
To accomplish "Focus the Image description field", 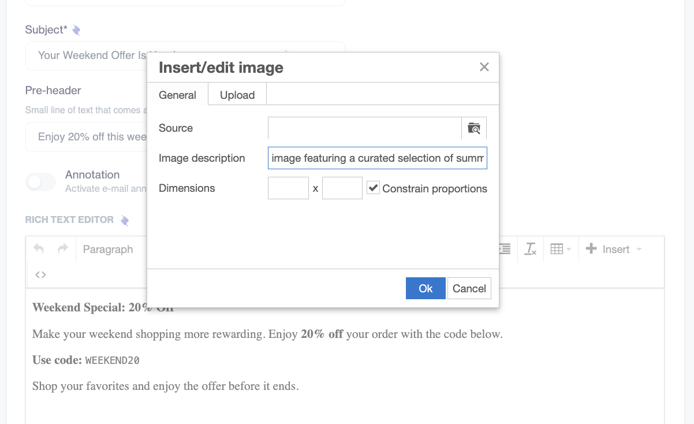I will point(378,158).
